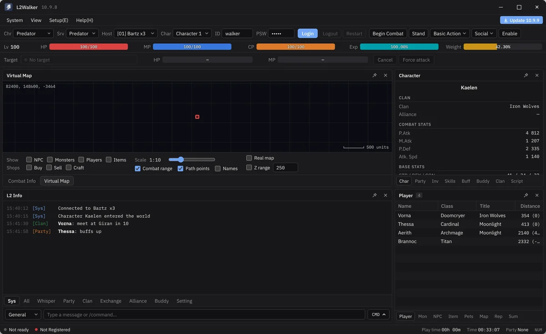Click the Login button

coord(308,34)
